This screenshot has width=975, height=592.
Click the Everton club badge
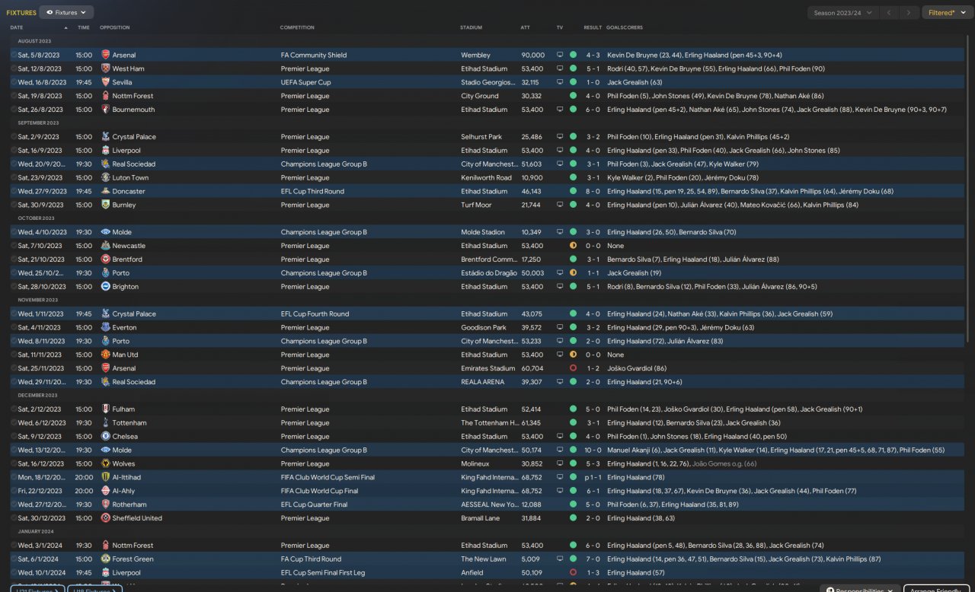pos(105,327)
